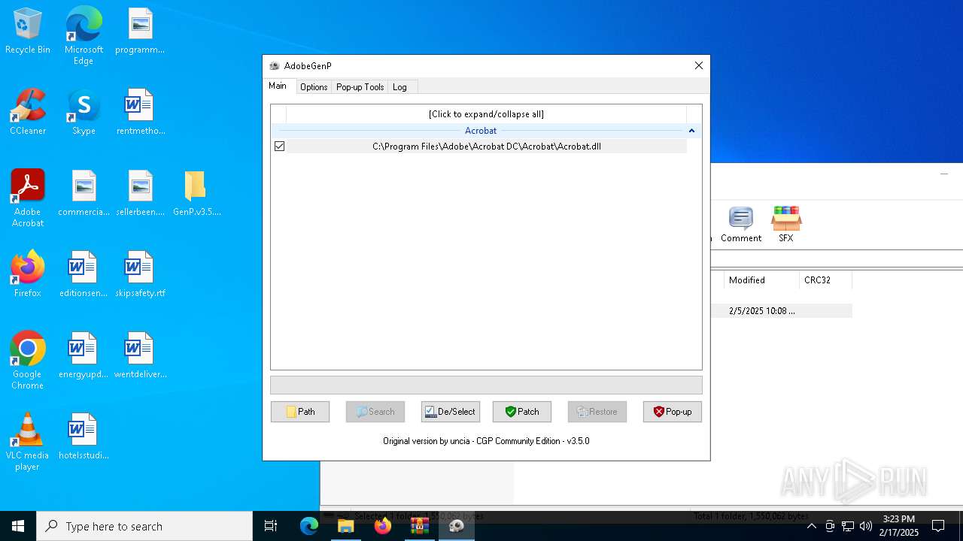Select hotelsstudi... Word document icon
The image size is (963, 541).
(x=84, y=437)
